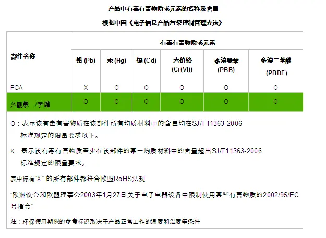Click the note starting with 注：环保使用期限
The height and width of the screenshot is (238, 326).
point(105,222)
